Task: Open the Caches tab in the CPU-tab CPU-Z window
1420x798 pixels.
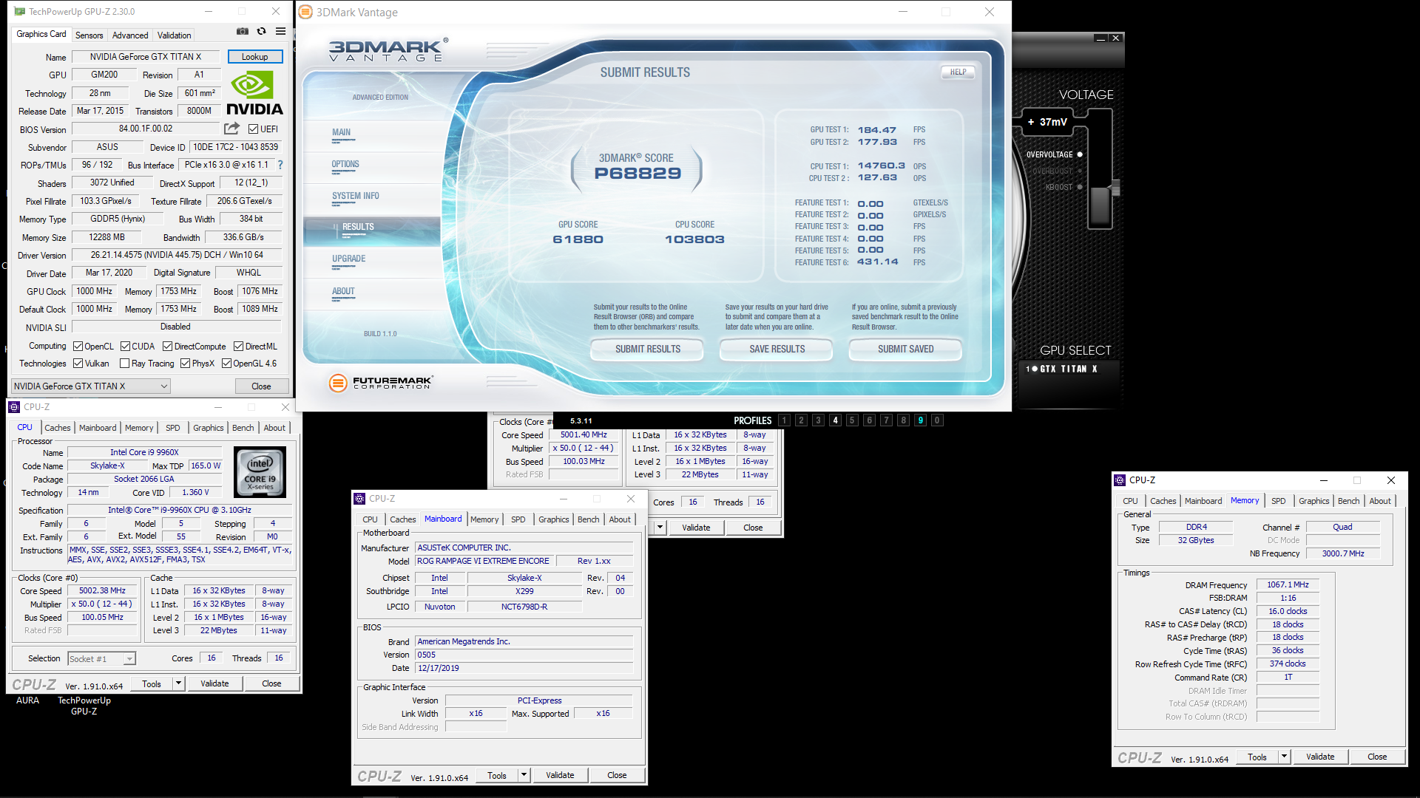Action: coord(57,428)
